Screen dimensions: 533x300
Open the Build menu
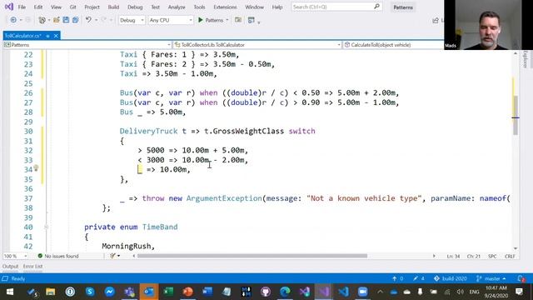click(x=113, y=7)
